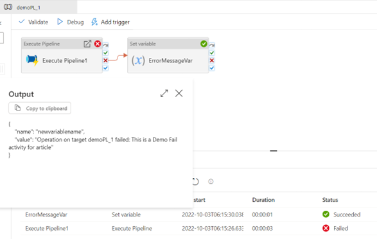Click the failure connector box on Set variable
The width and height of the screenshot is (377, 239).
pos(212,60)
